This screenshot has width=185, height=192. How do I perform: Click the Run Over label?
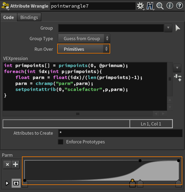[44, 49]
